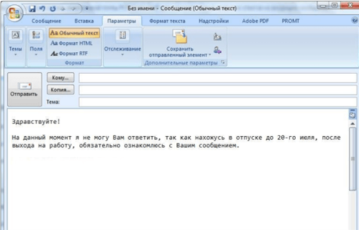Screen dimensions: 359x230
Task: Click into the Кому recipients field
Action: tap(218, 78)
